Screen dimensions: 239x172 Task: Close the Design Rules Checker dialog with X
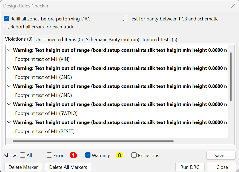tap(233, 6)
